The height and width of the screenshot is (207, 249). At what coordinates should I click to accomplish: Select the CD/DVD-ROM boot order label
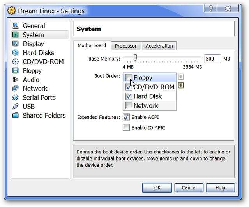tap(154, 87)
